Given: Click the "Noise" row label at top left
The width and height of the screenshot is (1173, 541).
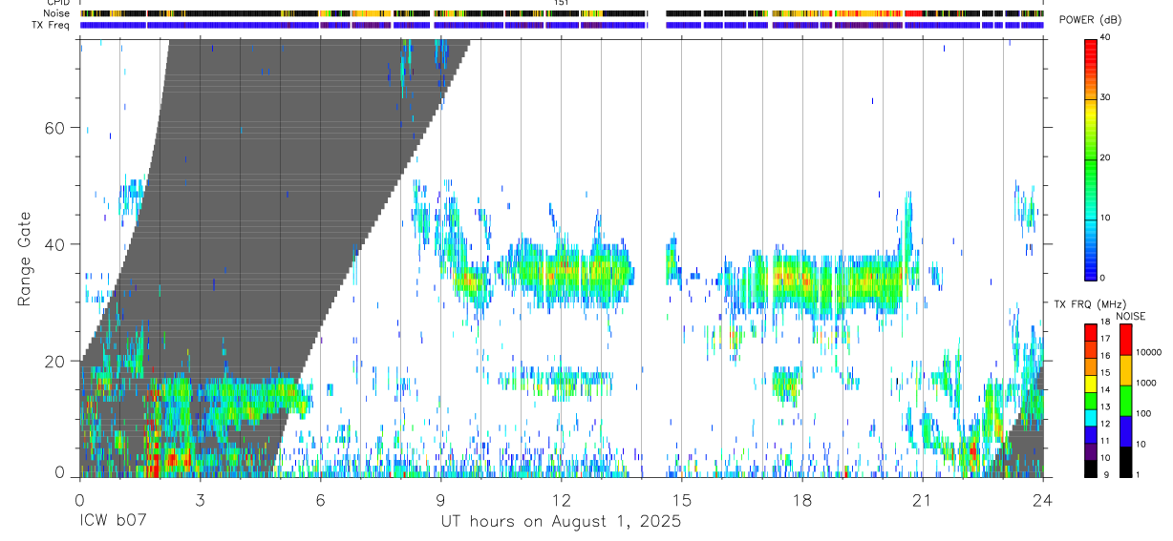Looking at the screenshot, I should click(x=56, y=13).
